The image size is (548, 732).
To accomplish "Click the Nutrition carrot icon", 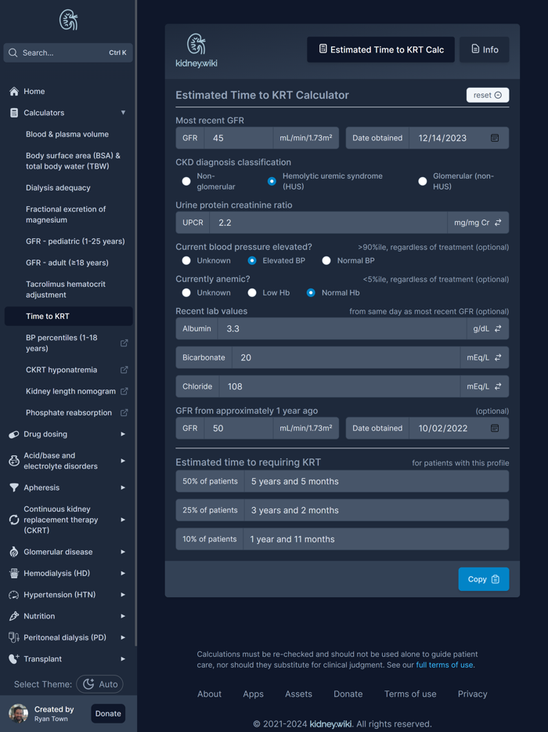I will tap(14, 616).
